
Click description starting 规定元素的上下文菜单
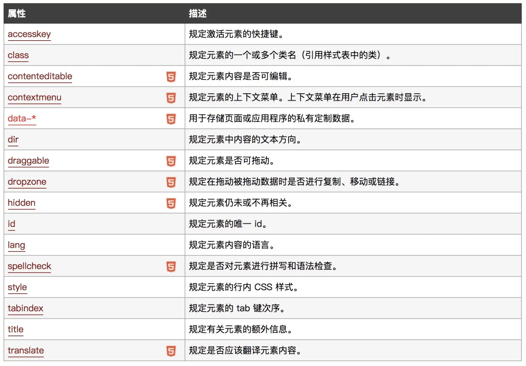click(308, 97)
